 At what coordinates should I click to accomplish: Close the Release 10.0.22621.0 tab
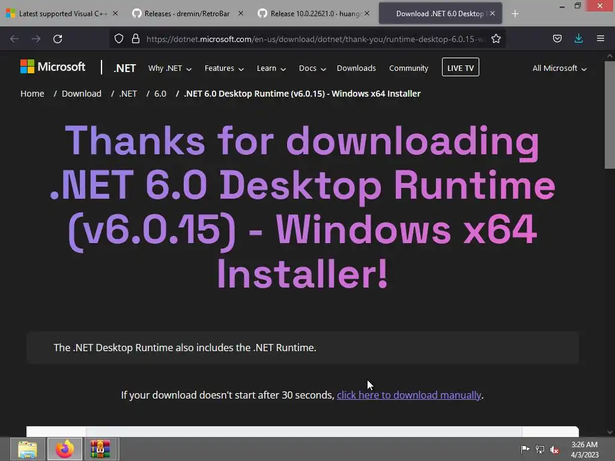coord(367,13)
